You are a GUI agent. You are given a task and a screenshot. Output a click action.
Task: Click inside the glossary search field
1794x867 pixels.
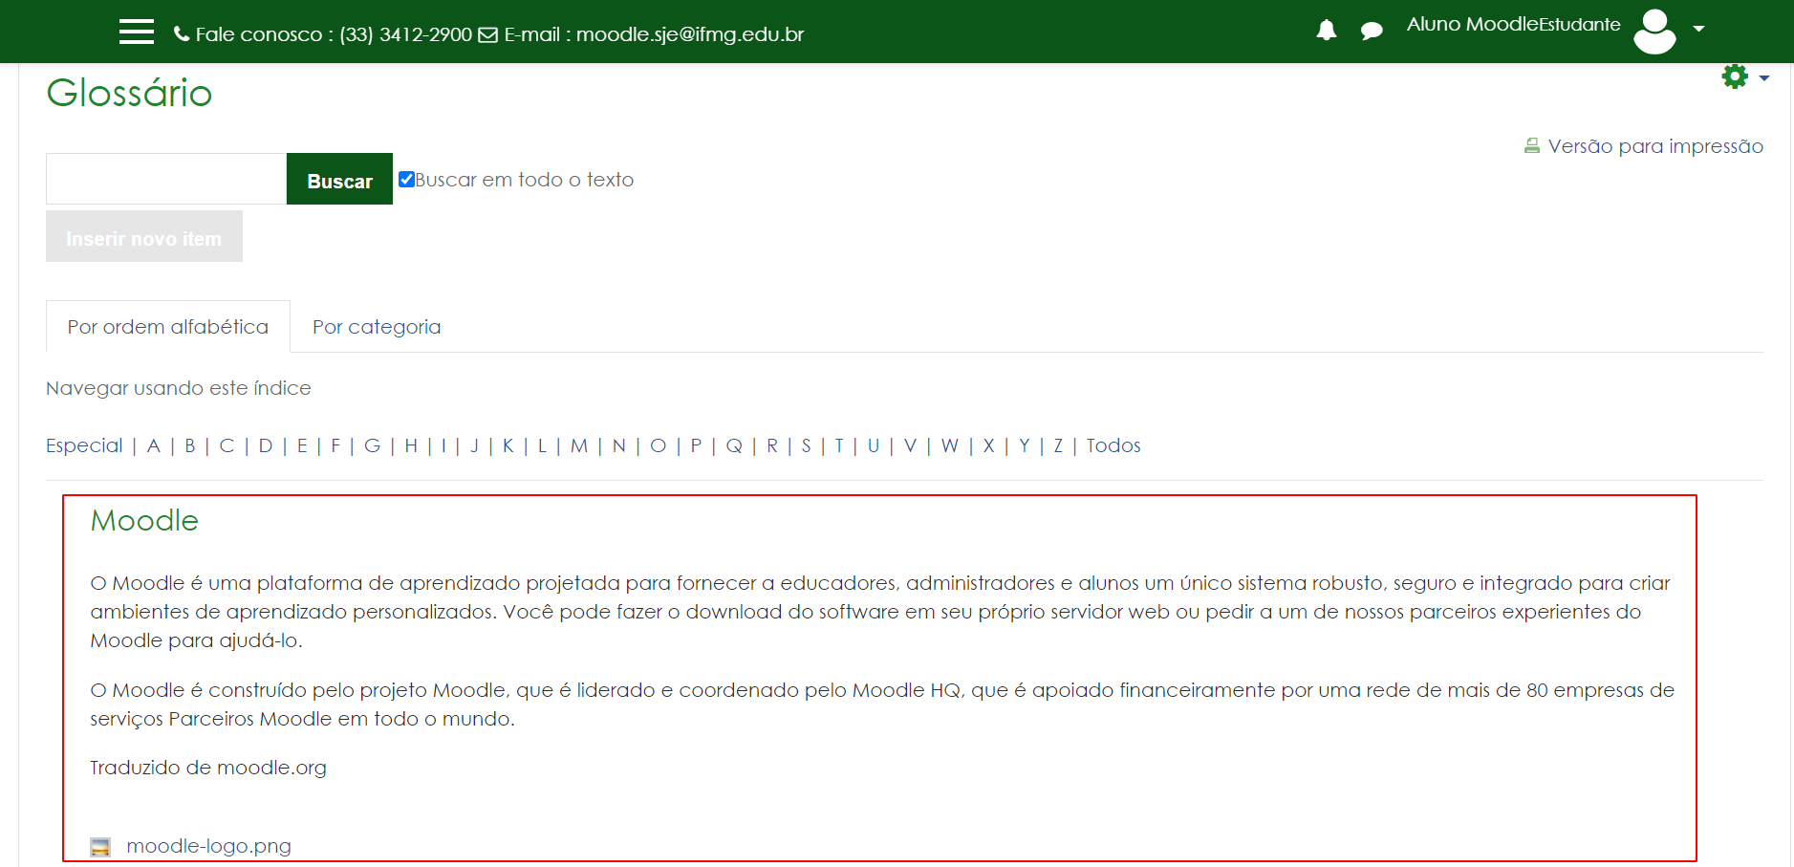164,179
